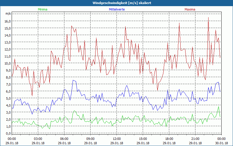Image resolution: width=233 pixels, height=146 pixels.
Task: Click the 13,0 y-axis value
Action: click(8, 42)
